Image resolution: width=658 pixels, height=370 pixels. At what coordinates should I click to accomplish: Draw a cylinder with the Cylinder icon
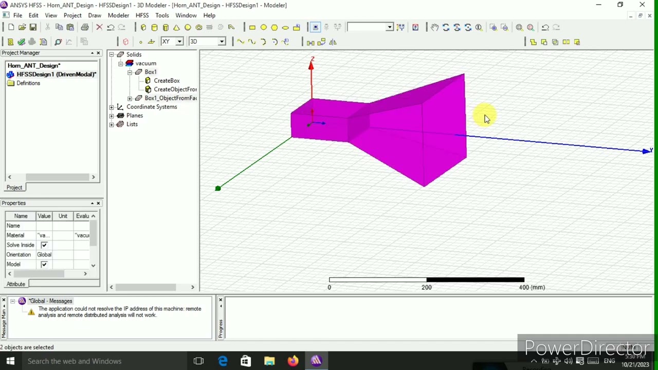[154, 27]
